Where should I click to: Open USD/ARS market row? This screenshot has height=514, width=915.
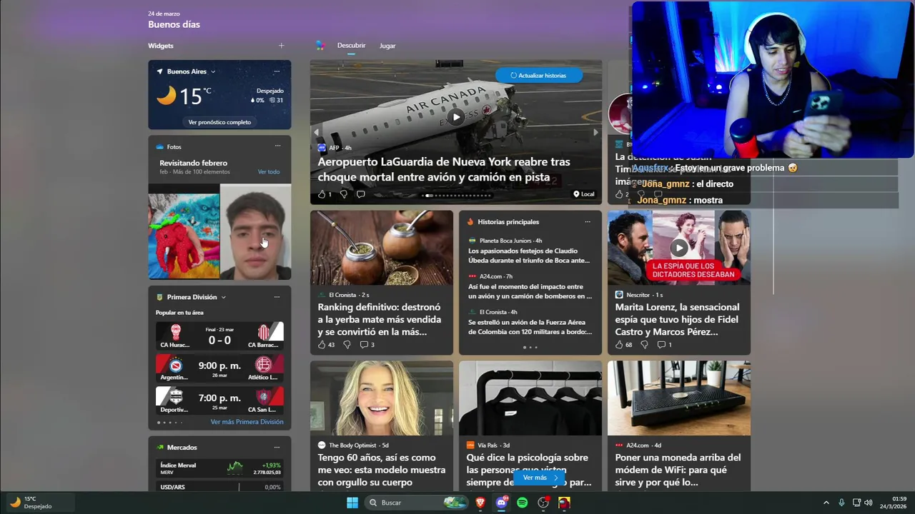[219, 487]
